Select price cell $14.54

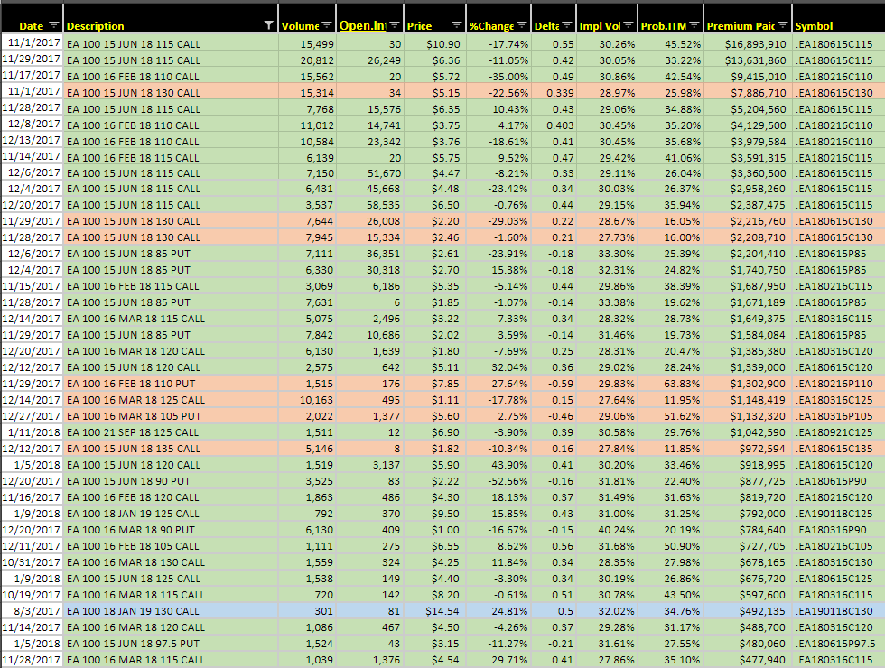point(434,611)
